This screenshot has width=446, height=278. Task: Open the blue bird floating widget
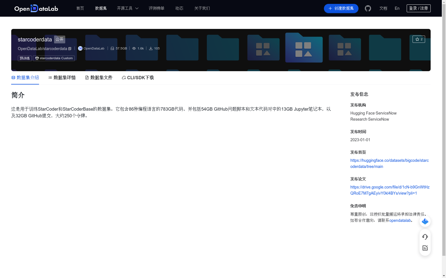(x=425, y=221)
